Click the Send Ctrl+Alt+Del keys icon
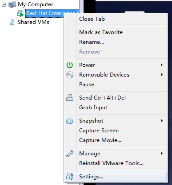Screen dimensions: 172x185 coord(70,98)
